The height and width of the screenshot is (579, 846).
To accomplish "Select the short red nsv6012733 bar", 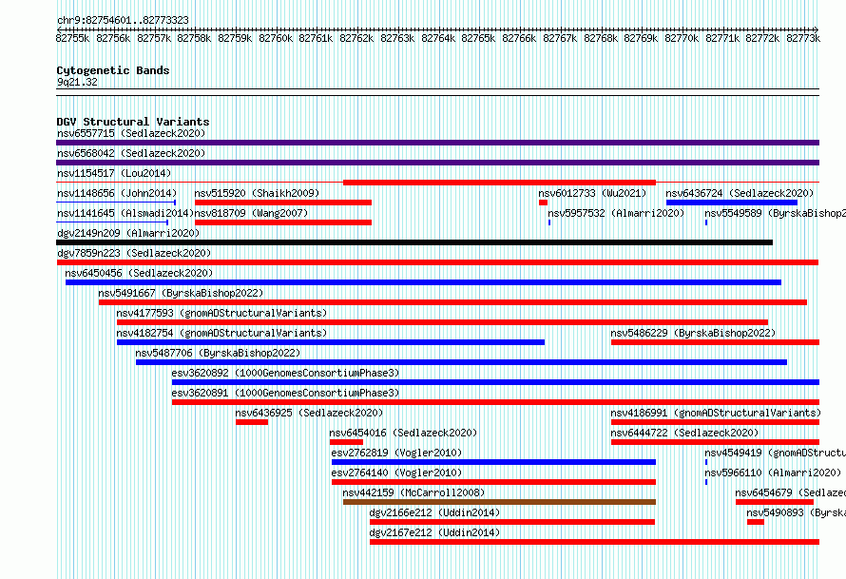I will pyautogui.click(x=544, y=203).
